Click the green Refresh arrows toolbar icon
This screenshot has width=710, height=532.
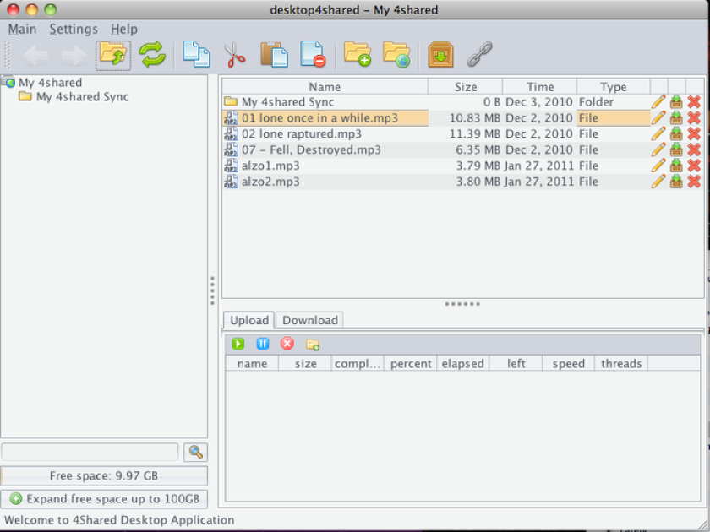152,54
